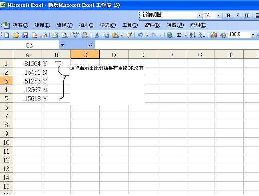The image size is (259, 196).
Task: Expand the 新細明體 font name dropdown
Action: click(x=199, y=15)
